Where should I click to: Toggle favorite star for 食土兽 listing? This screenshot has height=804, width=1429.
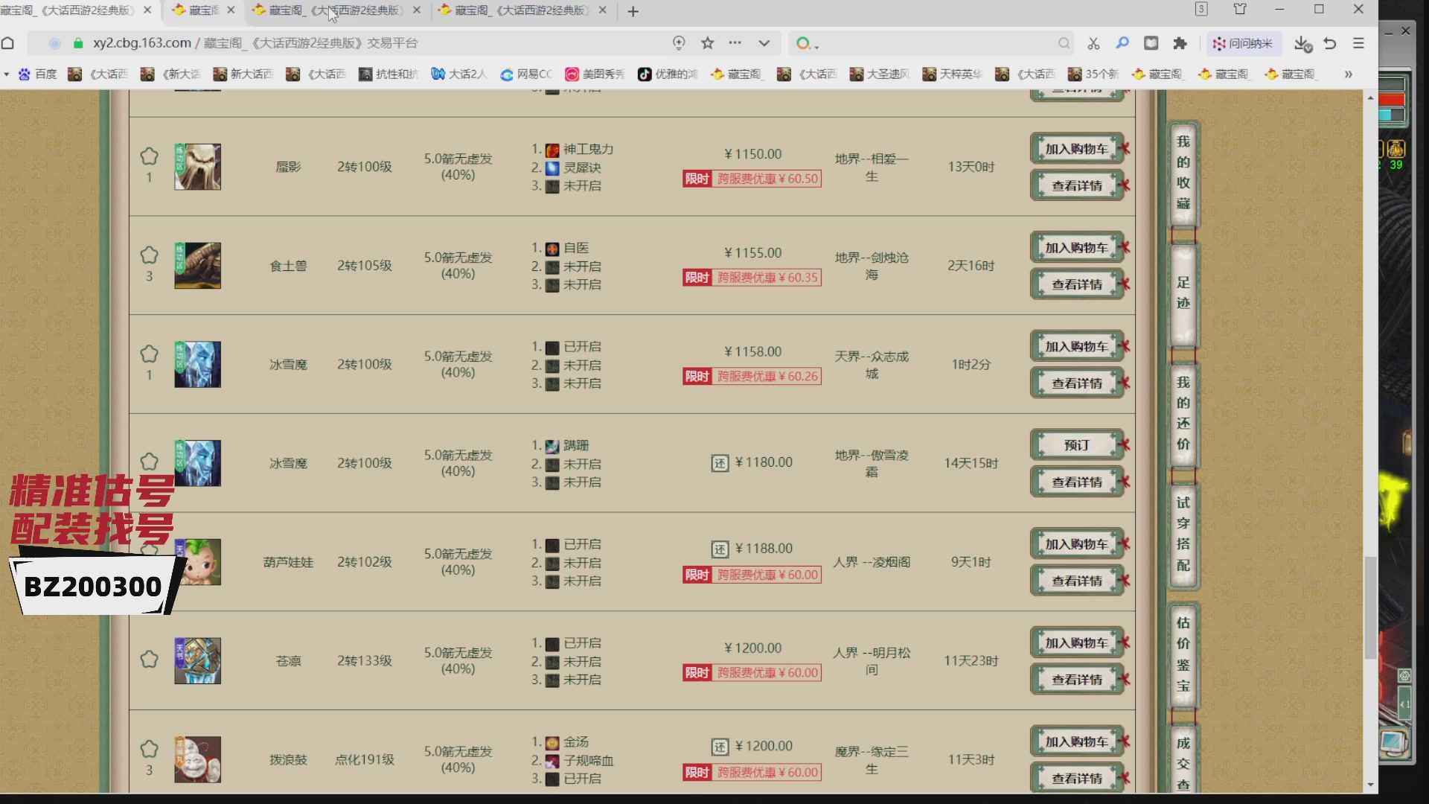(149, 255)
